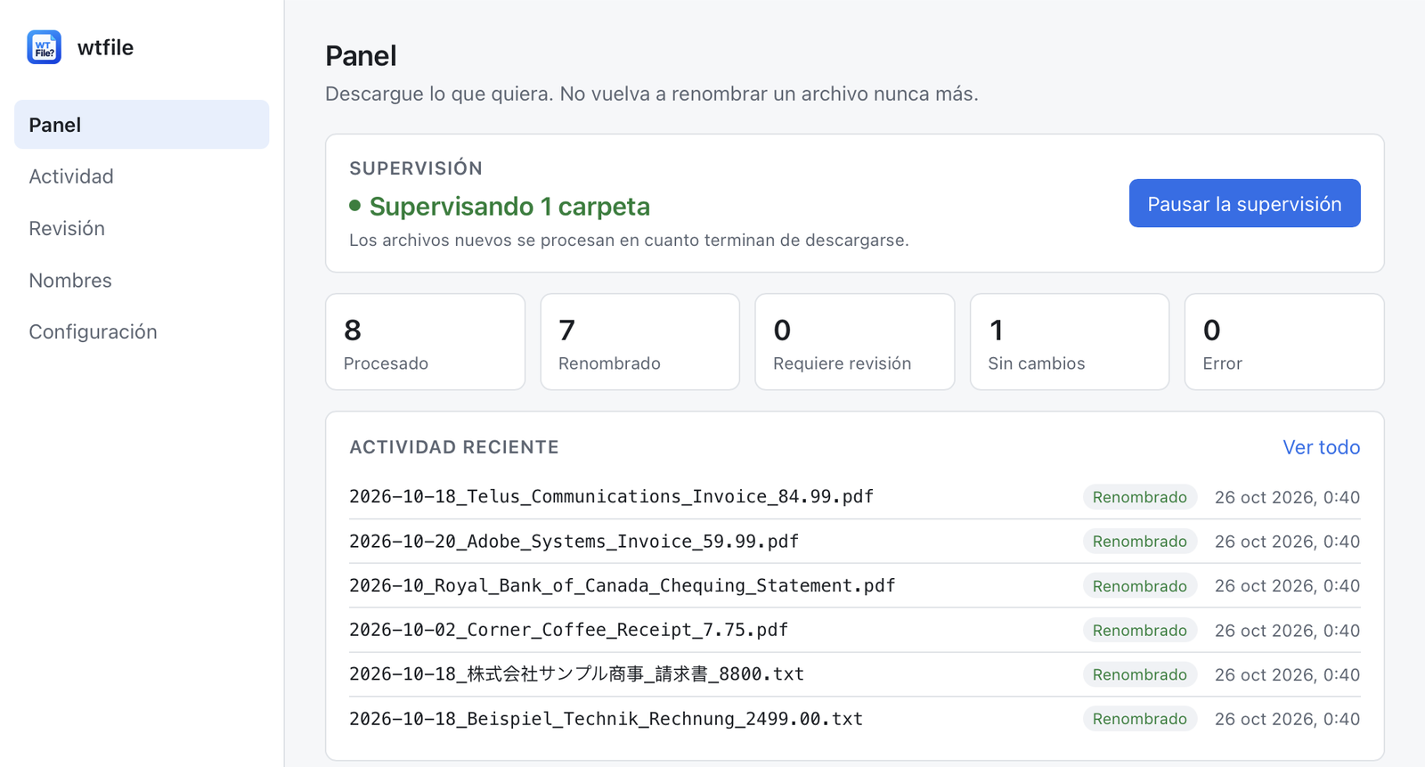Click Renombrado badge on the Corner Coffee row
The image size is (1425, 767).
(1139, 631)
